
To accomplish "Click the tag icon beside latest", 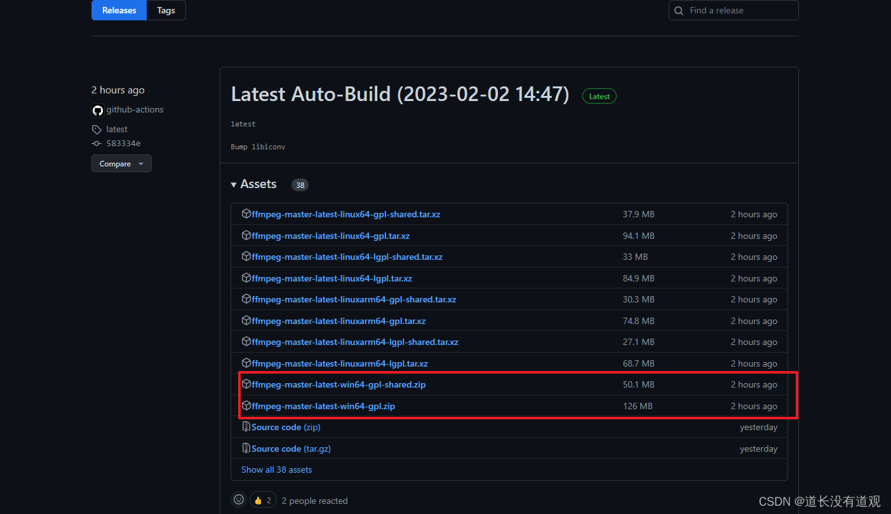I will point(97,130).
